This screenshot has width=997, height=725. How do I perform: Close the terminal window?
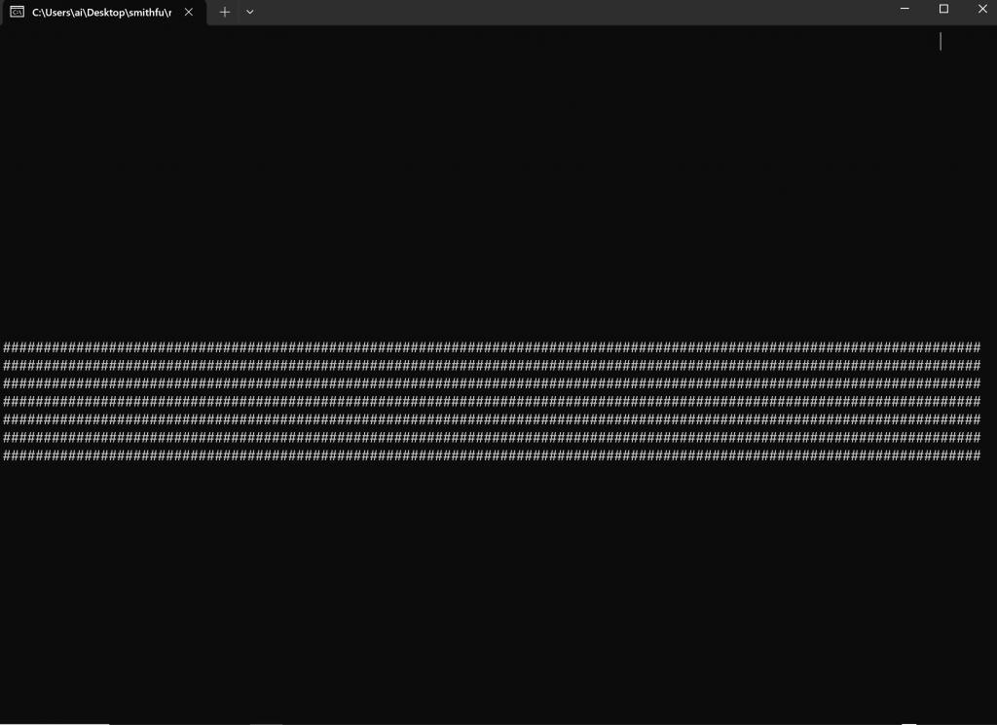[982, 9]
